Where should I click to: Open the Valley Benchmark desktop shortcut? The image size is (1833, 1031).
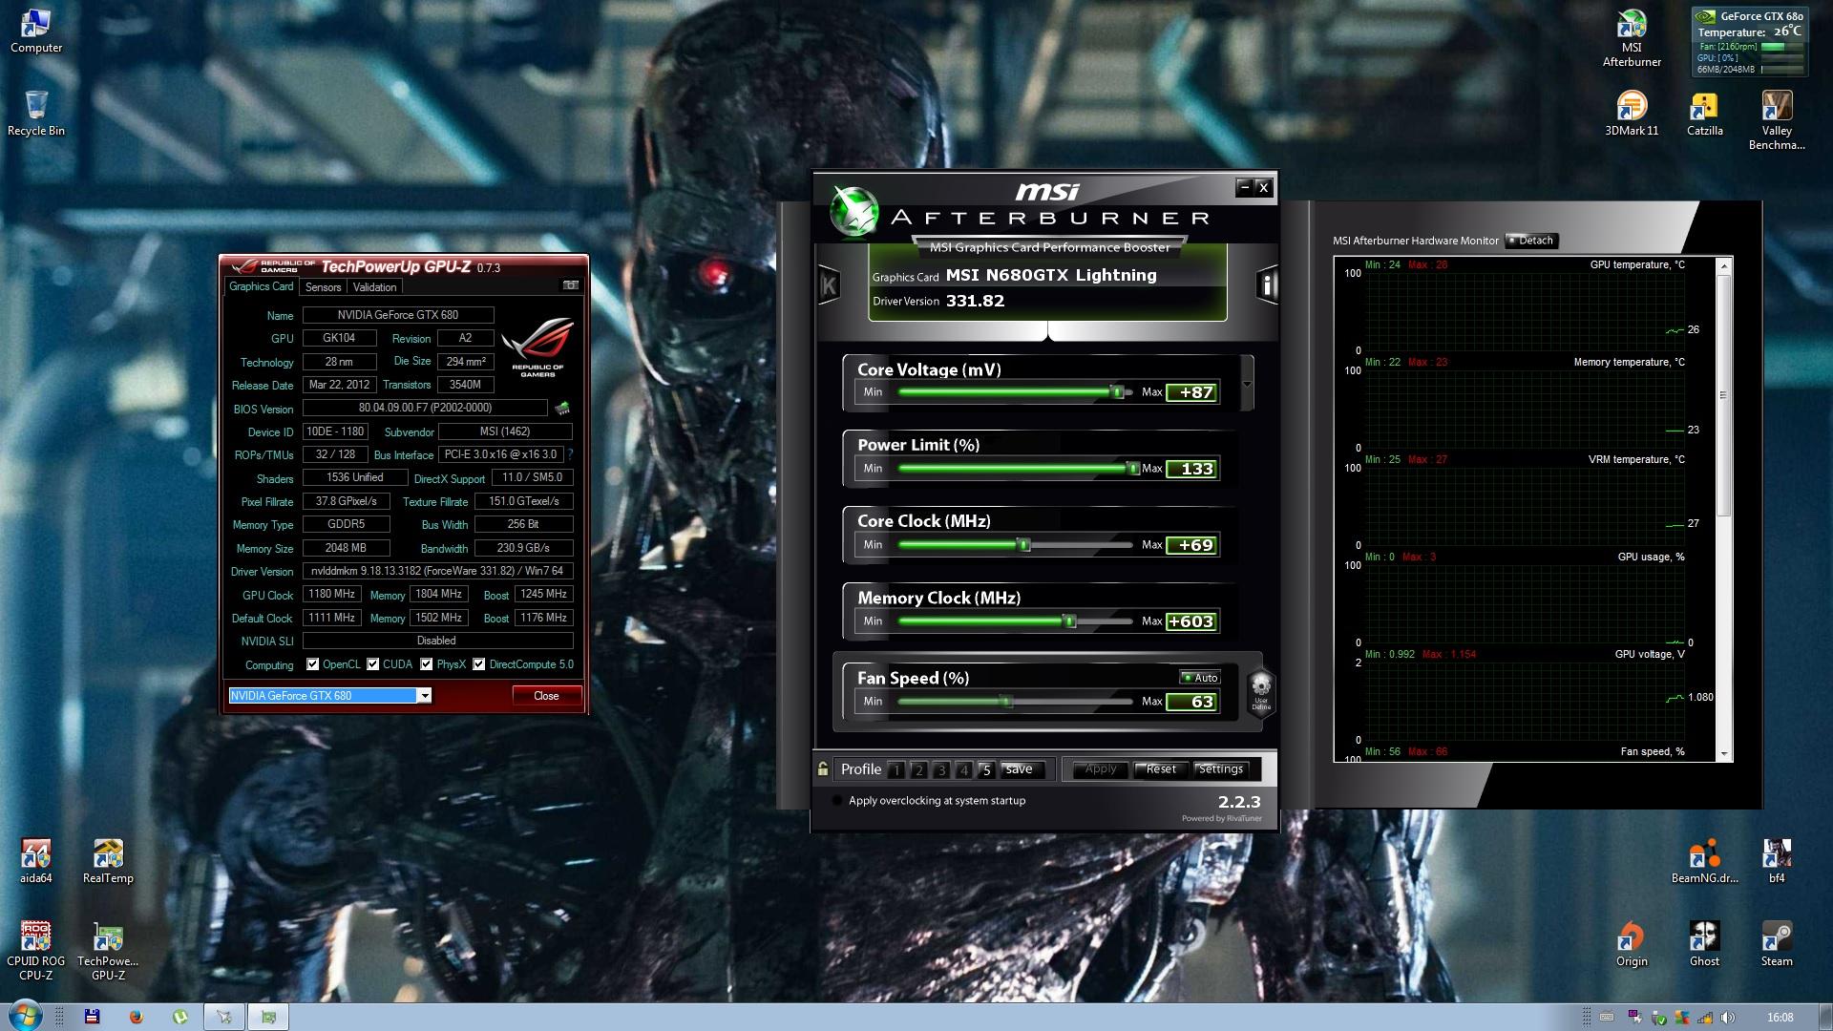click(1777, 121)
